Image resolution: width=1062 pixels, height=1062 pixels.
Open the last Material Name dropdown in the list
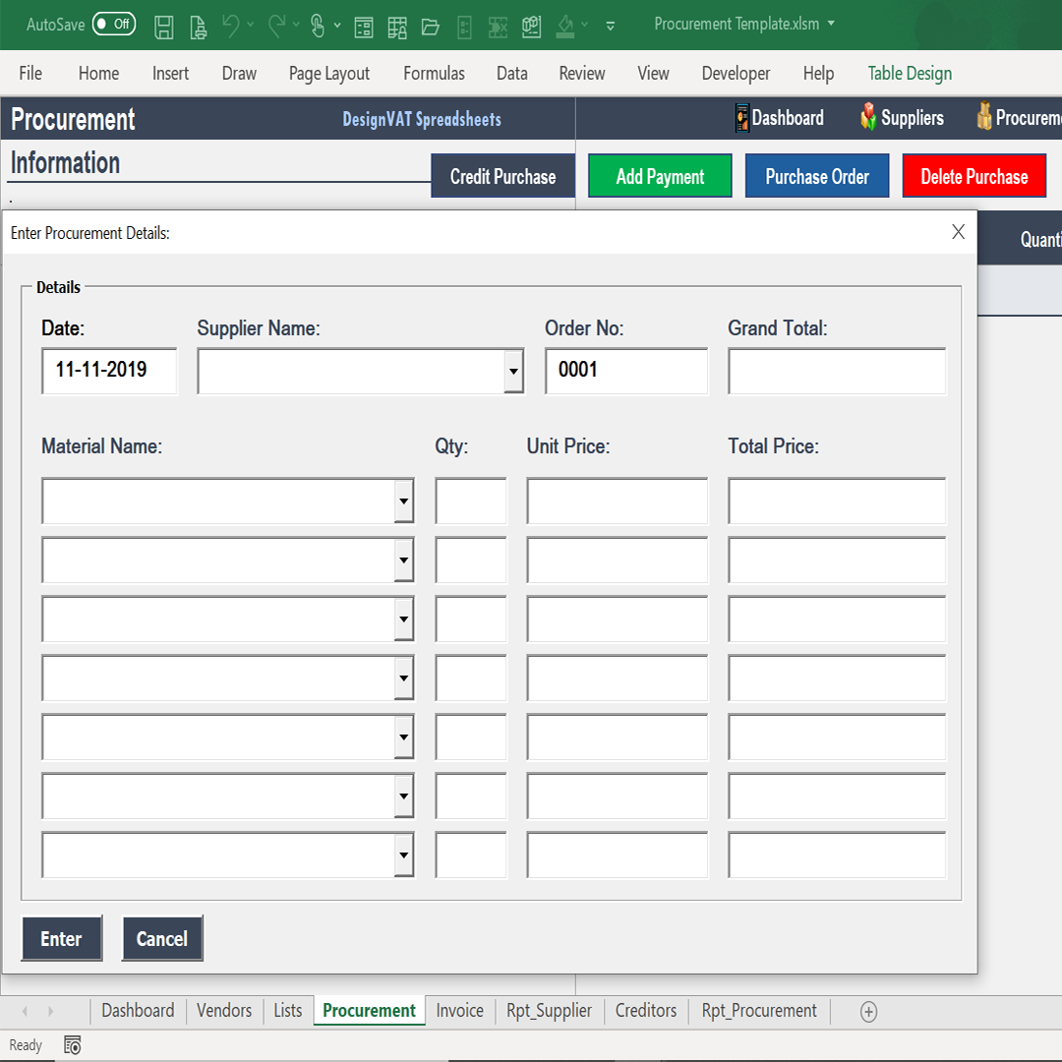tap(403, 855)
